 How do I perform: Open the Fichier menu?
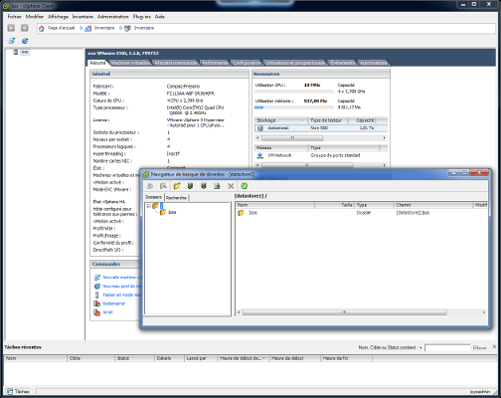tap(15, 17)
